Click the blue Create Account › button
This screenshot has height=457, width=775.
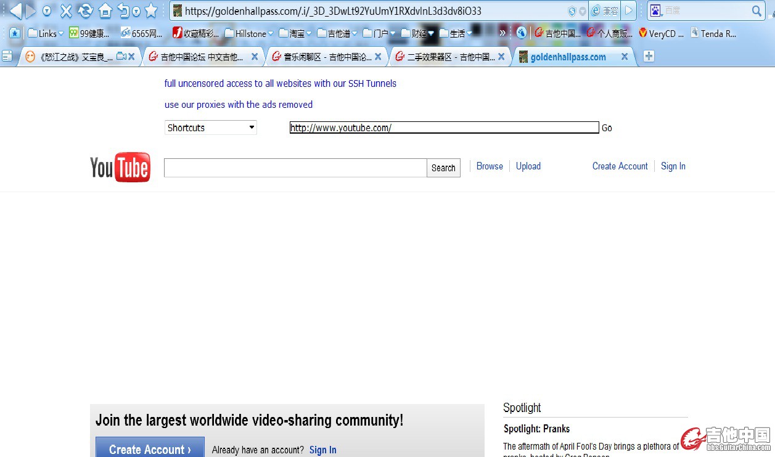tap(150, 448)
